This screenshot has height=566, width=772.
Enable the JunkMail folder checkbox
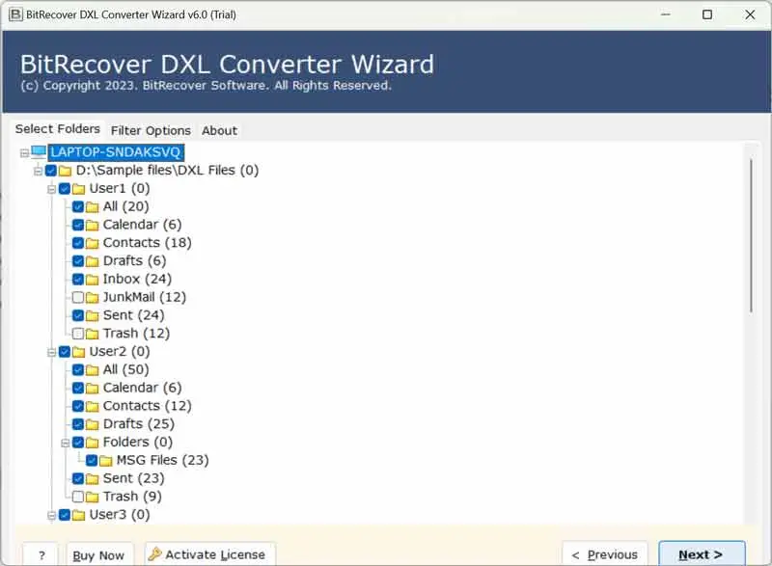tap(78, 297)
